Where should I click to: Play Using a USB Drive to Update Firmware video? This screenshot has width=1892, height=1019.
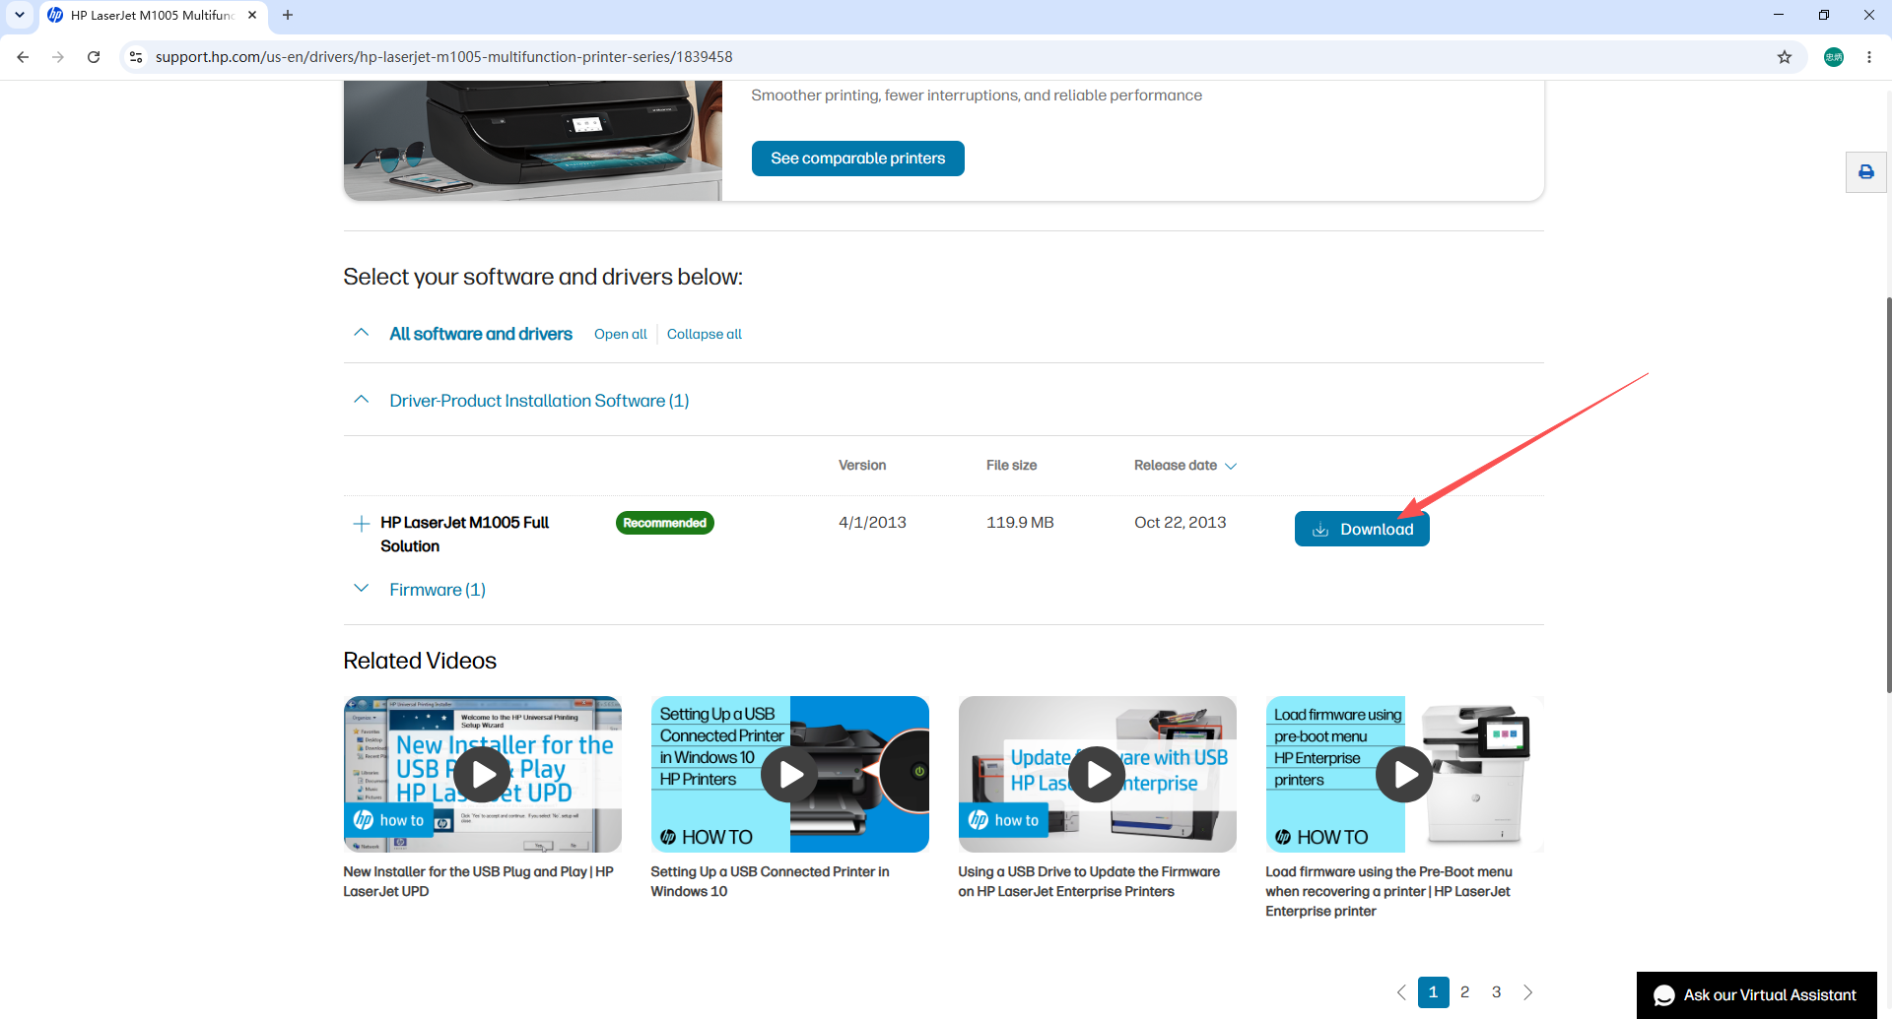[1098, 775]
